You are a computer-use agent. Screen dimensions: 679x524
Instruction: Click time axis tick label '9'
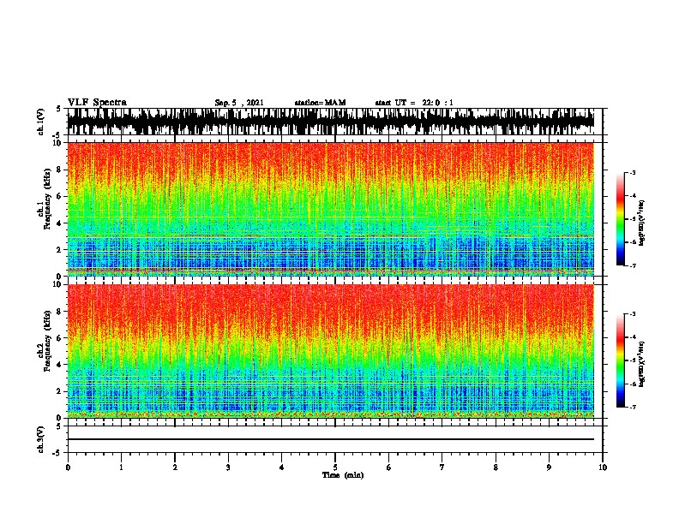549,467
